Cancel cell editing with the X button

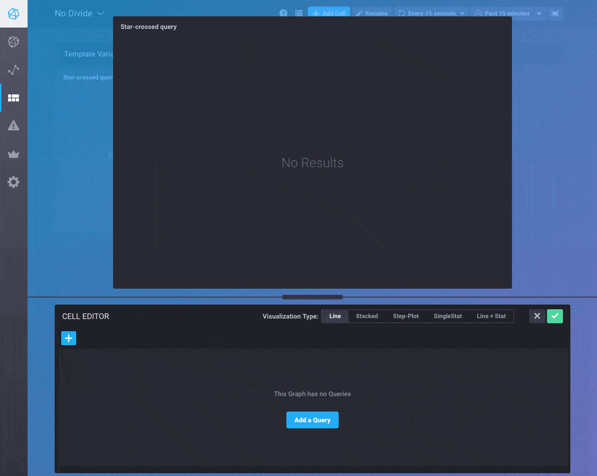(537, 316)
